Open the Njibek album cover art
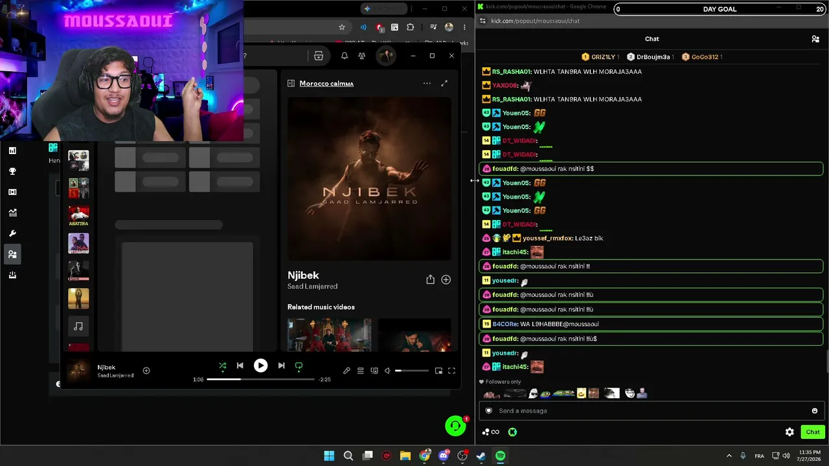 (369, 179)
